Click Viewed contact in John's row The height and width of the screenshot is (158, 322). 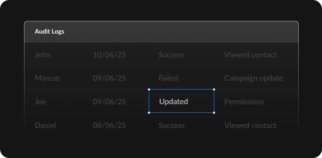250,55
